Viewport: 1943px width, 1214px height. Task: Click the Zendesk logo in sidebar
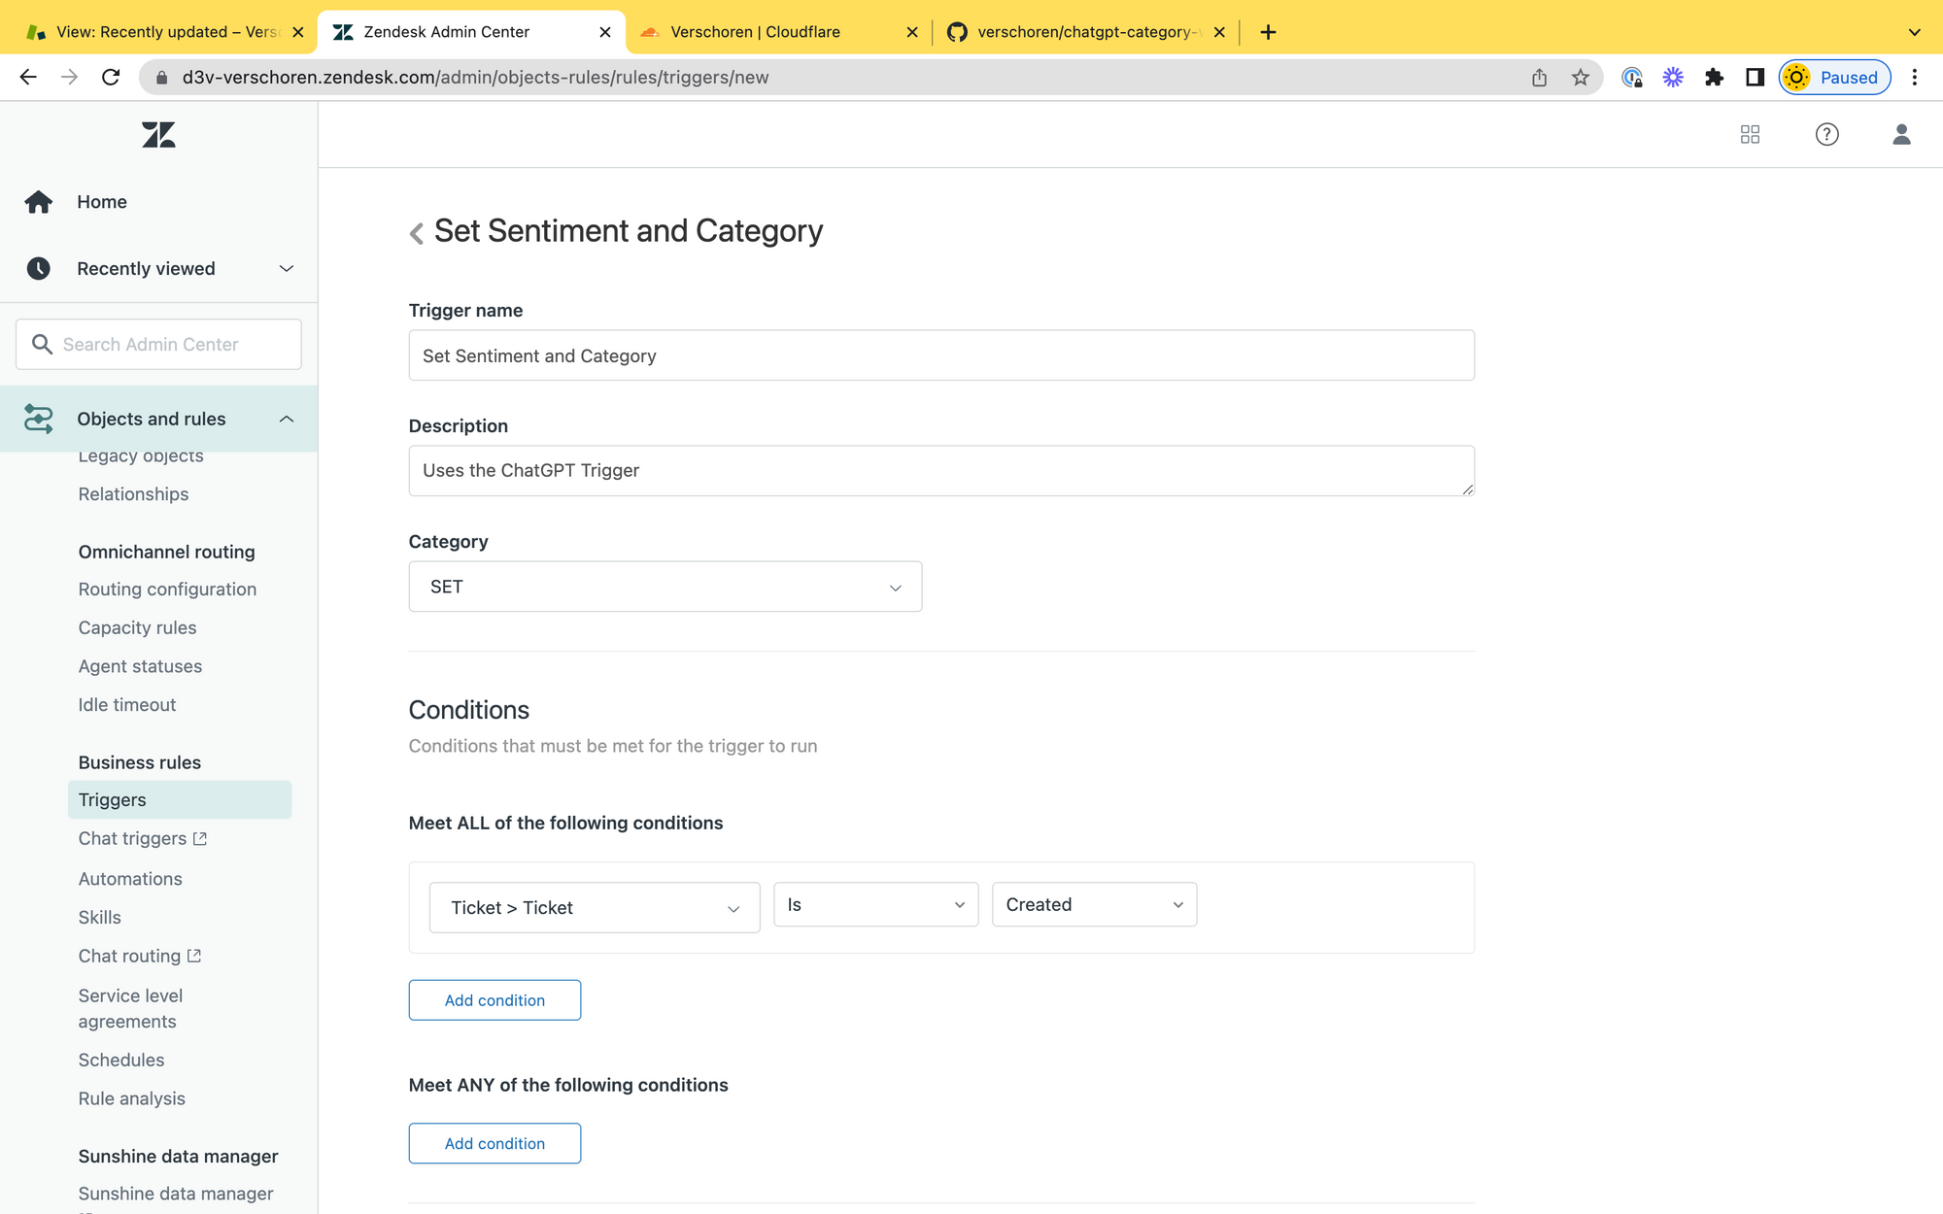pos(158,135)
